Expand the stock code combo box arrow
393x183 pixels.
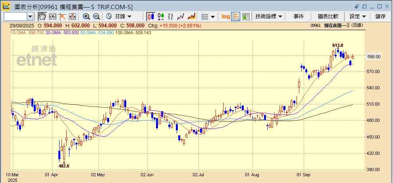coord(30,17)
